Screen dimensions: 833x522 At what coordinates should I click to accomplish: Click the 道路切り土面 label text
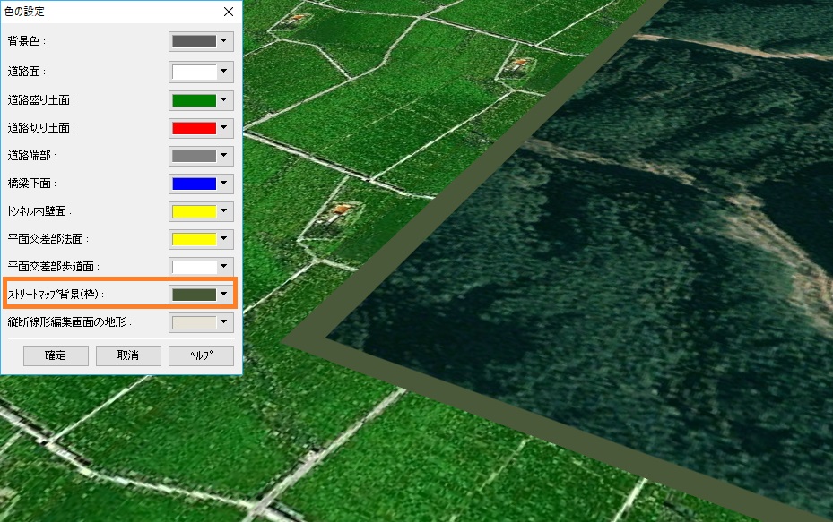(x=41, y=128)
